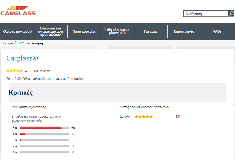This screenshot has height=160, width=235.
Task: Click the 80 Reviews link
Action: coord(42,71)
